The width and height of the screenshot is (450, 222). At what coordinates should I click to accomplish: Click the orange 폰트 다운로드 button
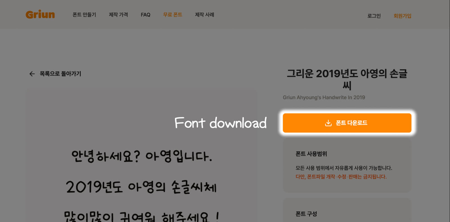pyautogui.click(x=347, y=123)
